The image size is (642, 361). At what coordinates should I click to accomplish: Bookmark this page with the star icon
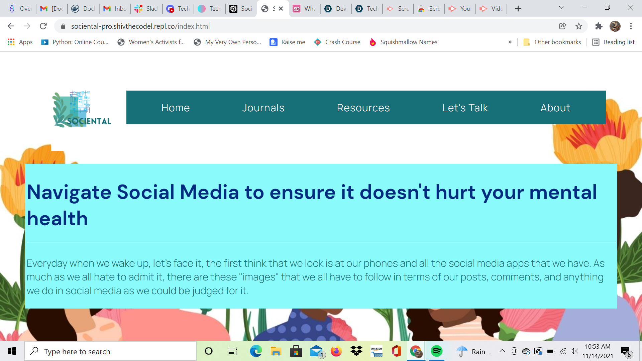[579, 26]
